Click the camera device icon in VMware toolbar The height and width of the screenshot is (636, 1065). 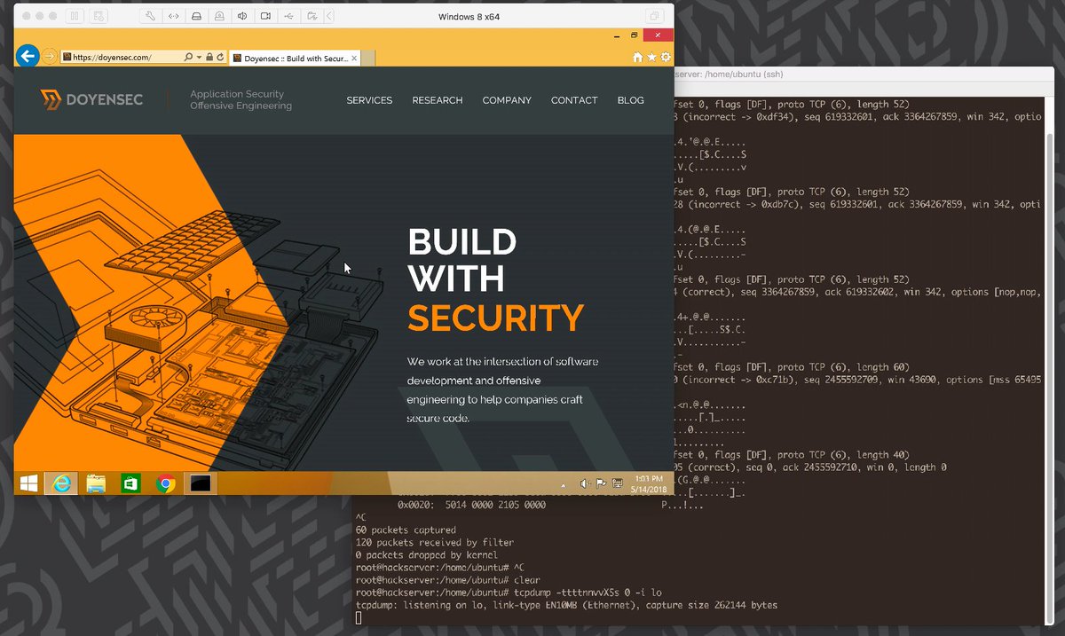tap(265, 16)
